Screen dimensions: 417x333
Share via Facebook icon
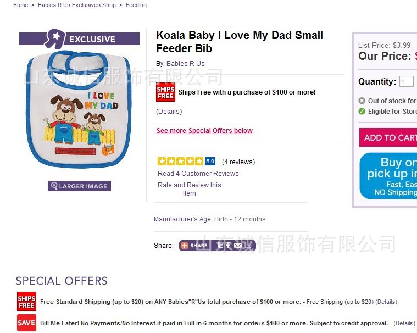coord(228,246)
